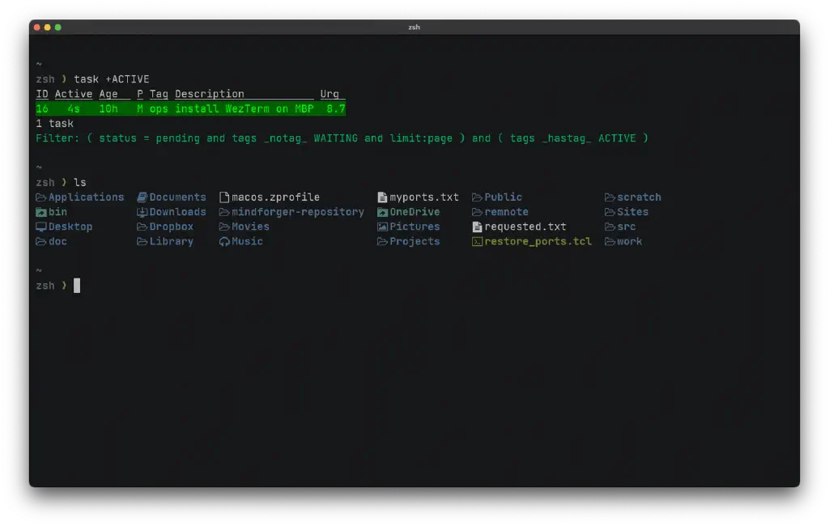This screenshot has height=526, width=829.
Task: Click the red close window button
Action: point(37,27)
